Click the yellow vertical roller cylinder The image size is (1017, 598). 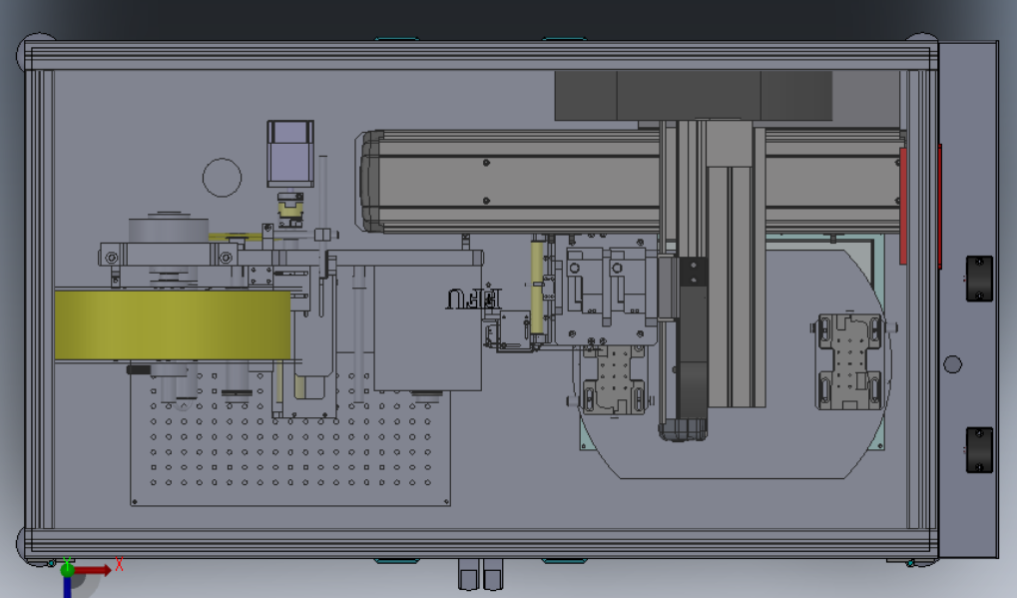537,288
